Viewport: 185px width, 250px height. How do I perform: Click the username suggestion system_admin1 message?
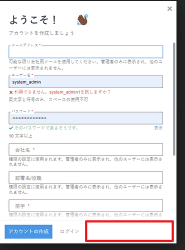click(62, 92)
